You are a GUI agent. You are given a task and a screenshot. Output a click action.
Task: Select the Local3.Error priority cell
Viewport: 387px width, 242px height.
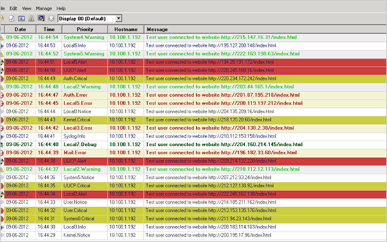tap(84, 128)
